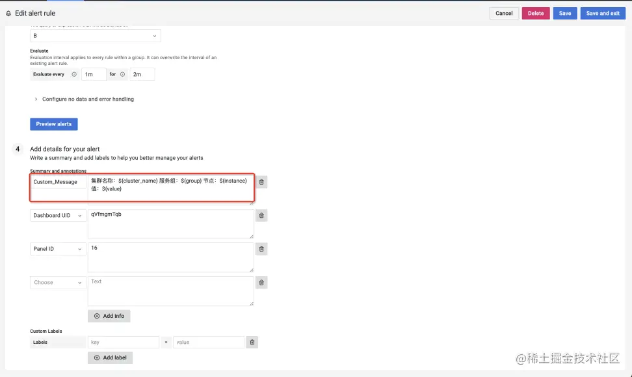Click the for duration 2m field
This screenshot has width=632, height=377.
click(142, 74)
